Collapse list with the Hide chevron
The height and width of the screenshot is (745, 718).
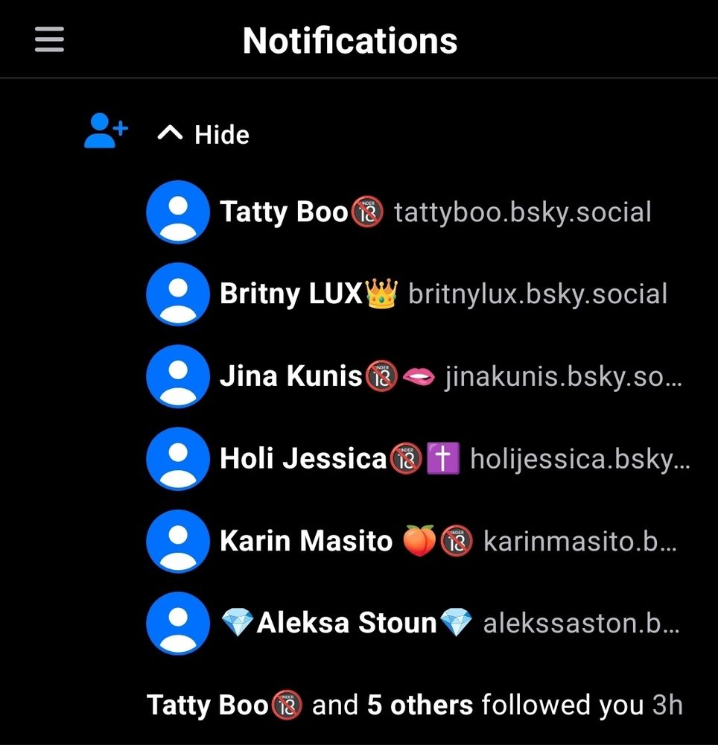tap(170, 134)
